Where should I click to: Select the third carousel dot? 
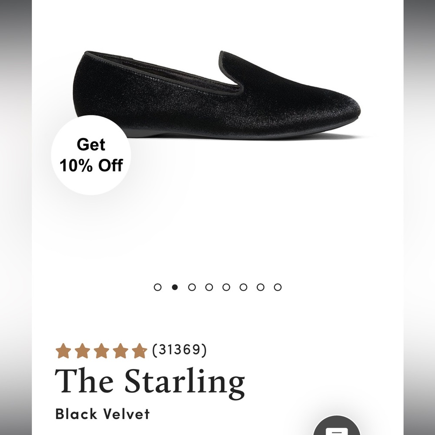(x=191, y=287)
